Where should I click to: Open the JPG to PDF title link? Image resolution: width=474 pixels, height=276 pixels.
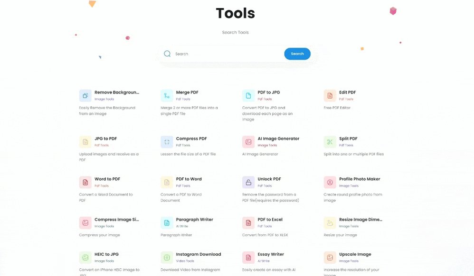coord(105,138)
